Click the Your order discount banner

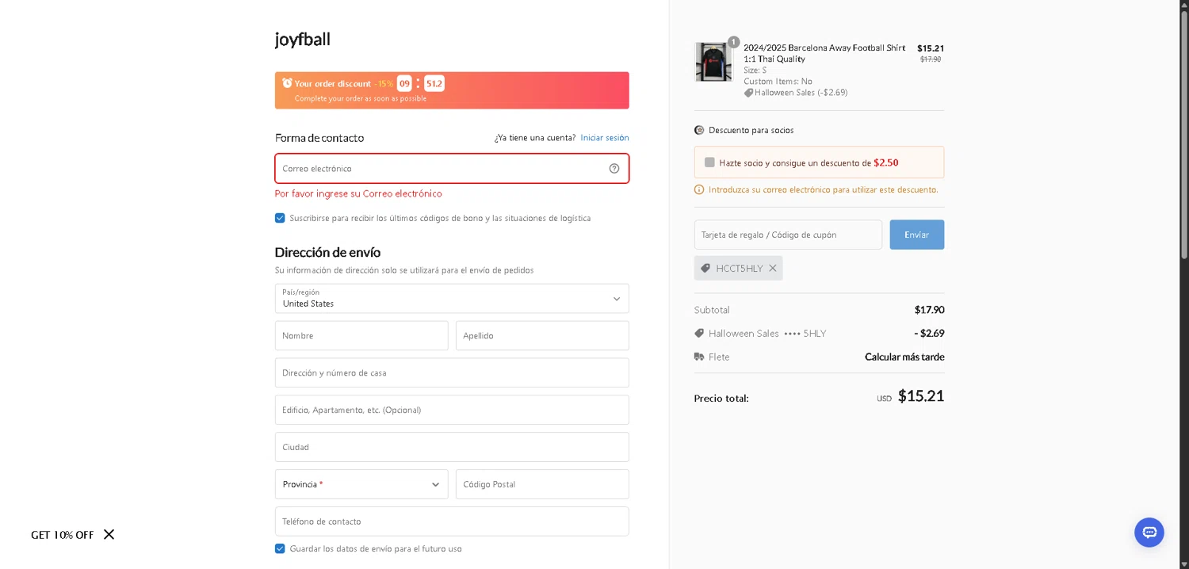pyautogui.click(x=452, y=90)
